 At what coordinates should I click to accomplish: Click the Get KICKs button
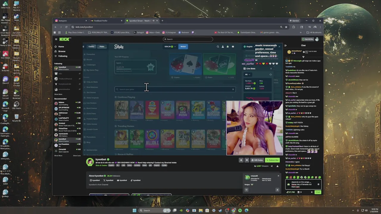307,39
